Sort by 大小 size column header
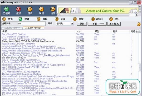 coord(84,31)
